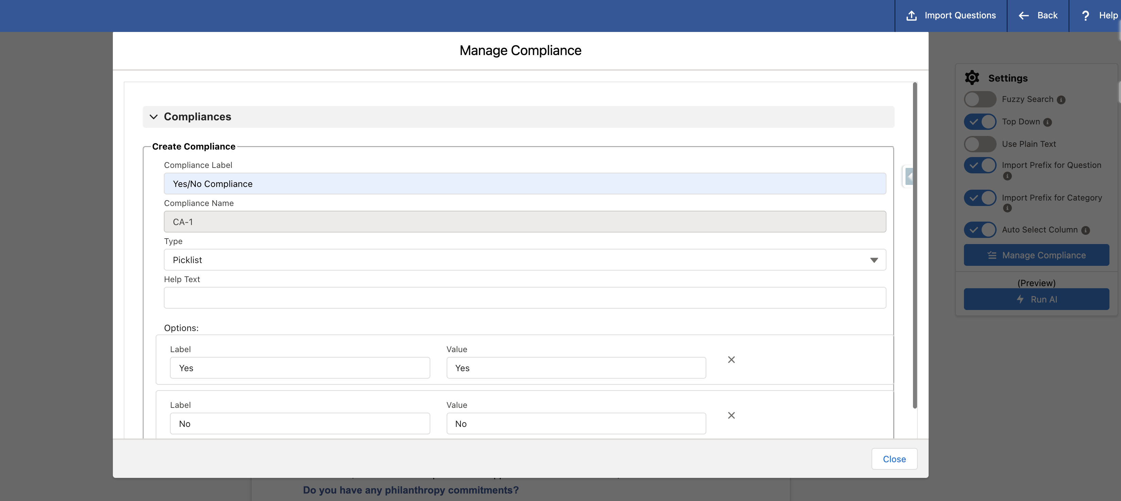This screenshot has width=1121, height=501.
Task: Click the Create Compliance heading
Action: pos(194,146)
